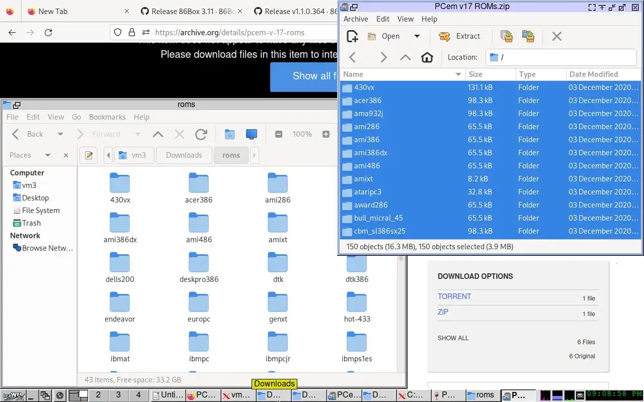The image size is (644, 402).
Task: Go forward in the archive manager navigation
Action: click(383, 57)
